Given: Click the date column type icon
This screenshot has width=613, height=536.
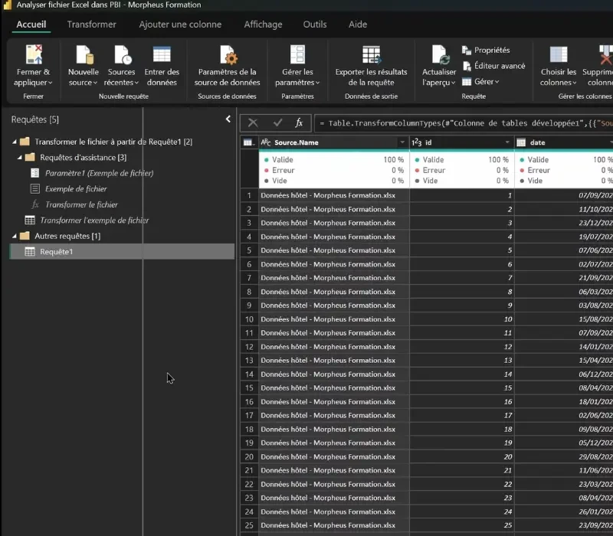Looking at the screenshot, I should tap(521, 142).
